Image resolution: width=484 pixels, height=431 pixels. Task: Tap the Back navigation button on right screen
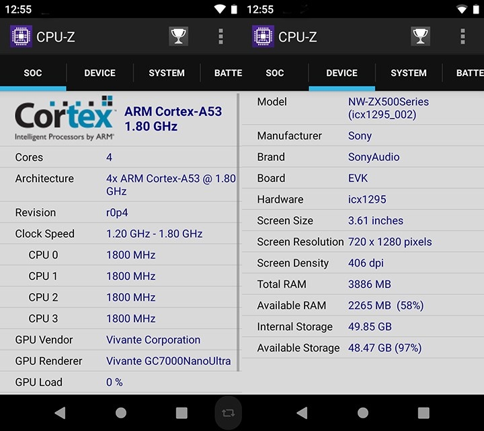[x=302, y=413]
